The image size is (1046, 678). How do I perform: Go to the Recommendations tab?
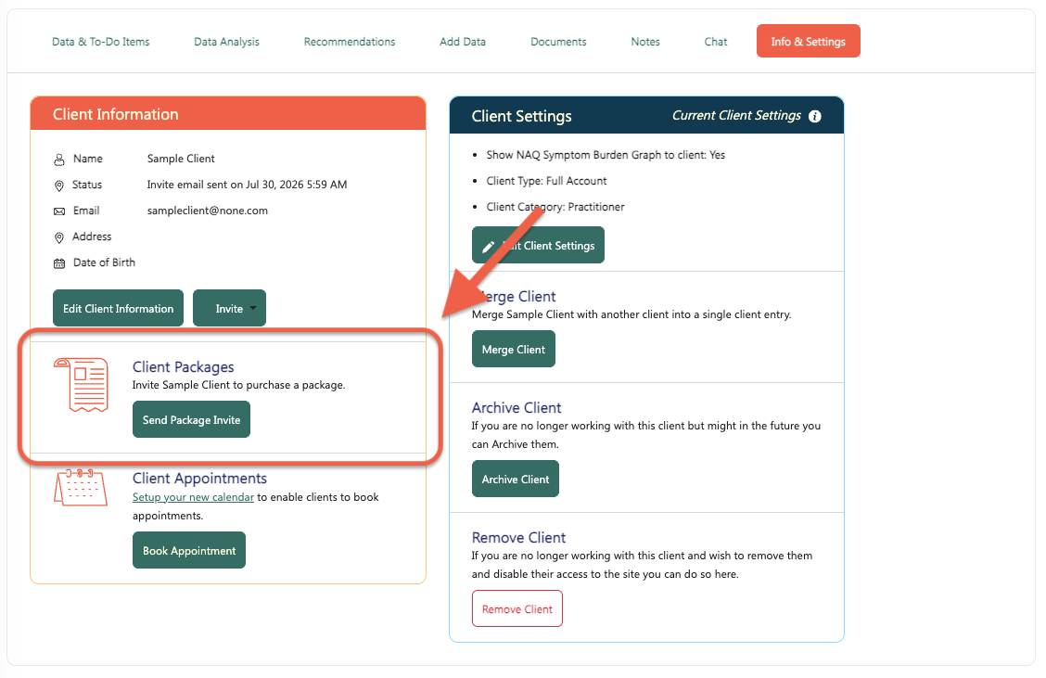pos(350,42)
